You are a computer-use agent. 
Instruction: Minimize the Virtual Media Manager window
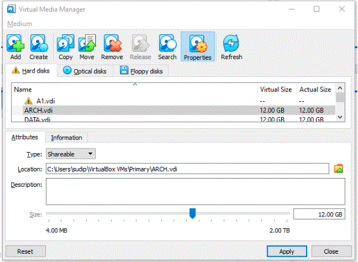click(x=292, y=9)
